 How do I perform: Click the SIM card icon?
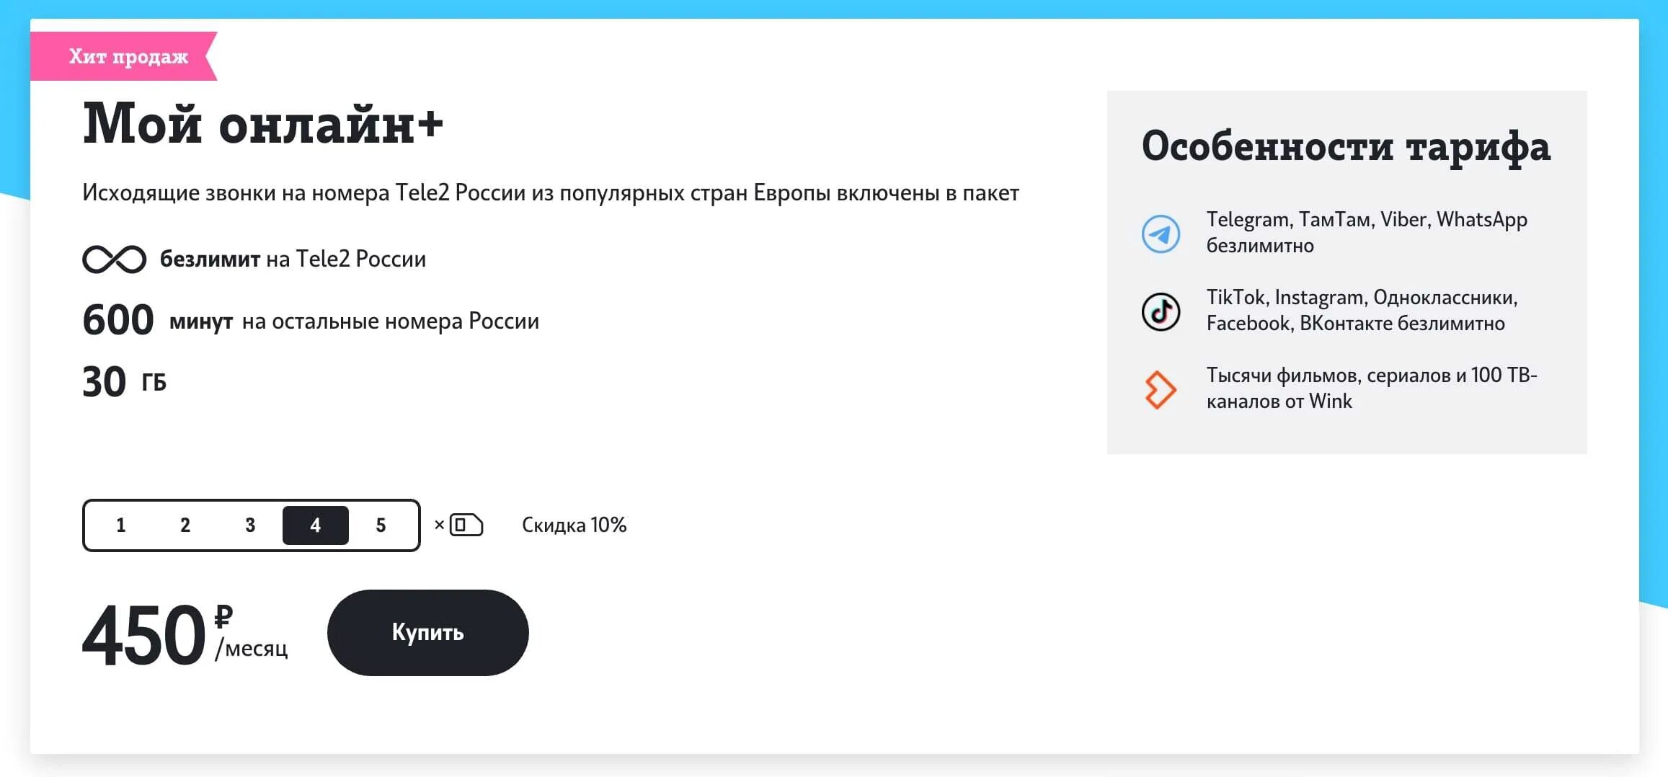click(466, 525)
